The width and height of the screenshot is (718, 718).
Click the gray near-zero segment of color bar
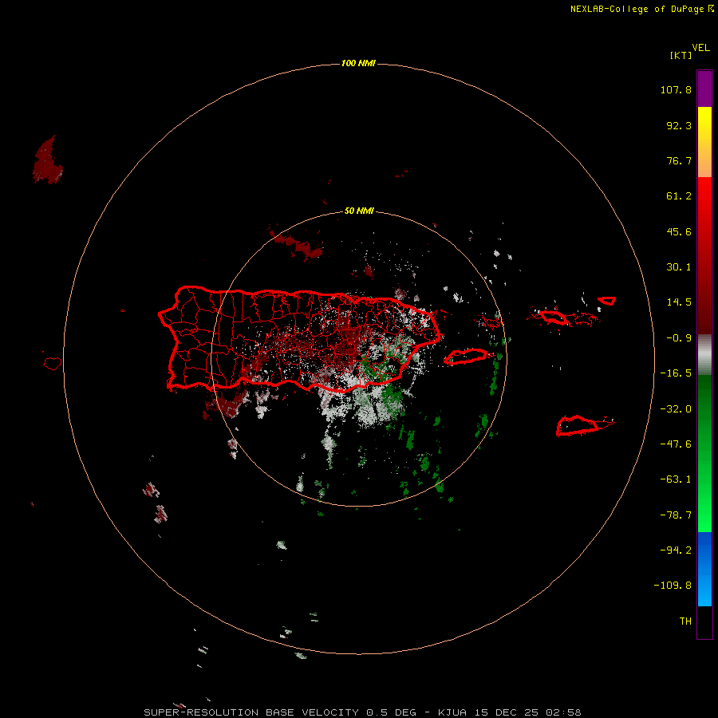704,354
